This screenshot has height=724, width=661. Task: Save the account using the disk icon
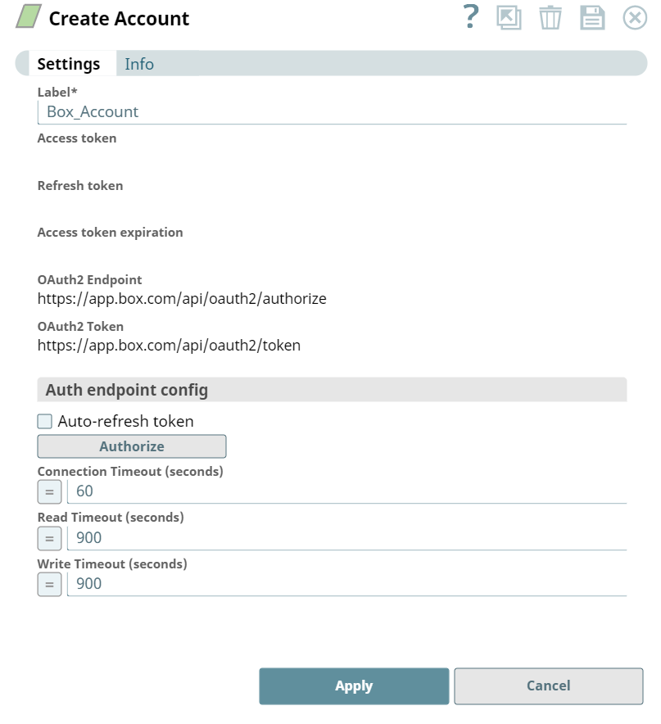[x=591, y=18]
